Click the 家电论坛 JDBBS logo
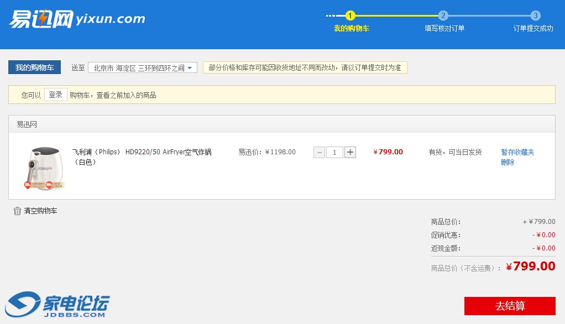Image resolution: width=565 pixels, height=324 pixels. point(58,304)
